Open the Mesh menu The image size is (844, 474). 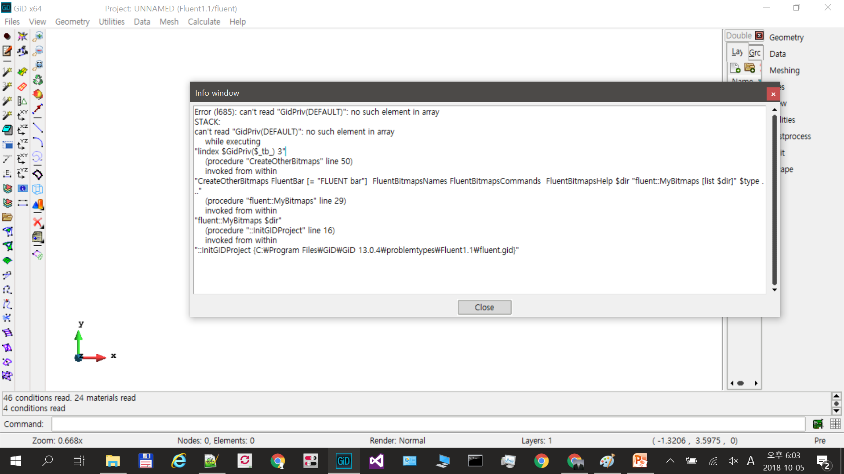169,22
